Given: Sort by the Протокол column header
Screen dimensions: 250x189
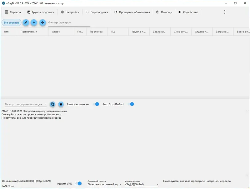Looking at the screenshot, I should point(97,32).
